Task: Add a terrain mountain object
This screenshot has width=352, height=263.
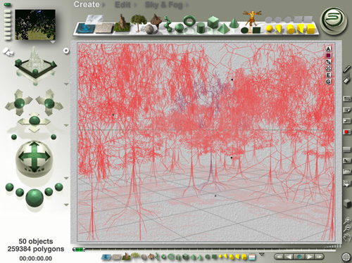Action: (x=122, y=23)
